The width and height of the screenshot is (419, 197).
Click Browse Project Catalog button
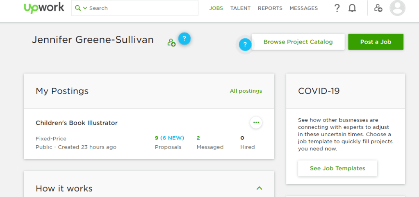point(298,42)
